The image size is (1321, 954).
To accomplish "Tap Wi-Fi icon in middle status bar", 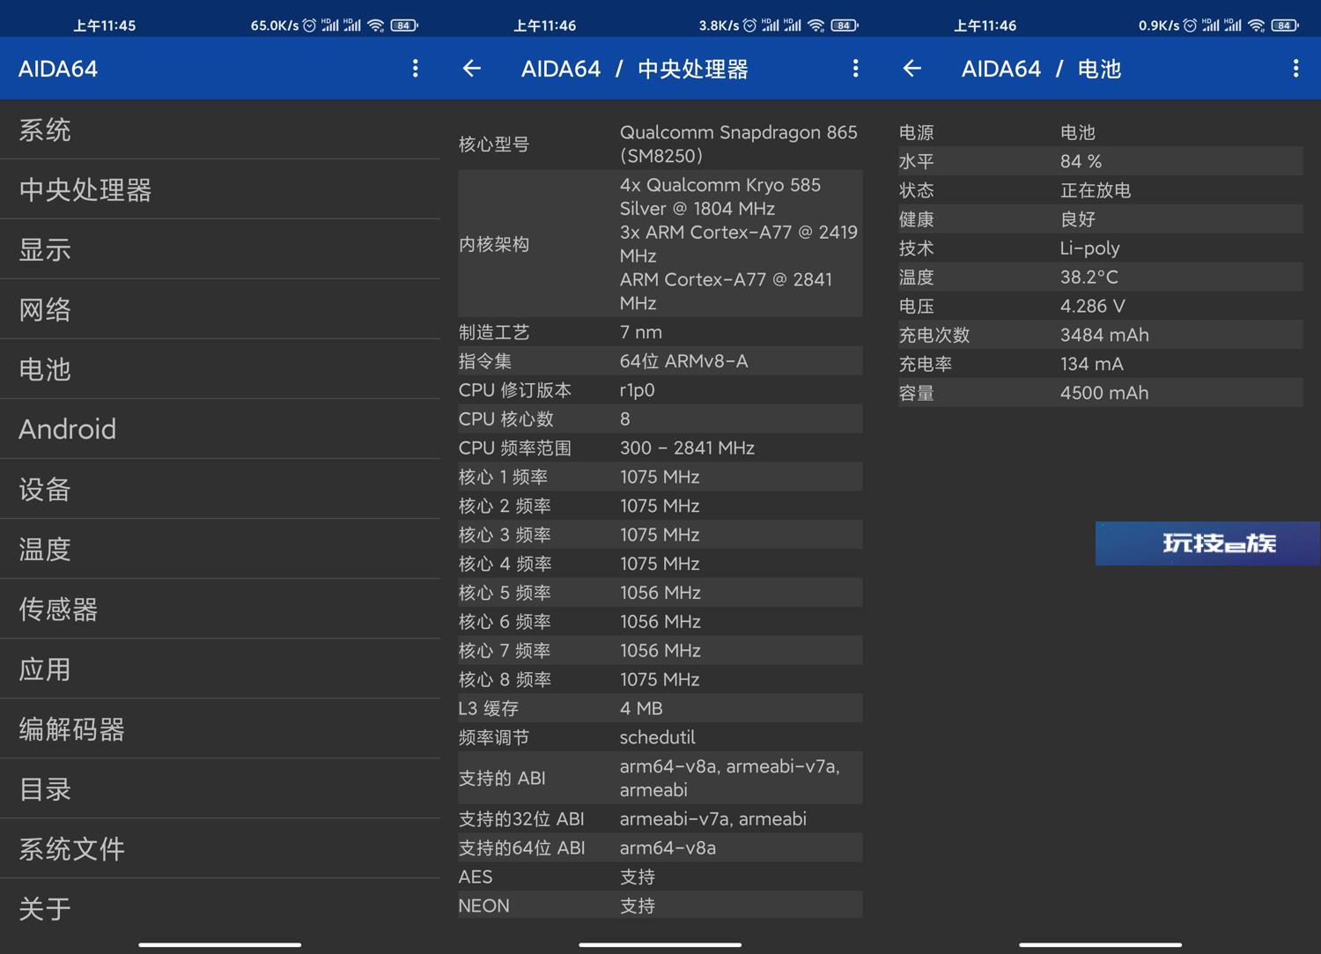I will [x=816, y=26].
